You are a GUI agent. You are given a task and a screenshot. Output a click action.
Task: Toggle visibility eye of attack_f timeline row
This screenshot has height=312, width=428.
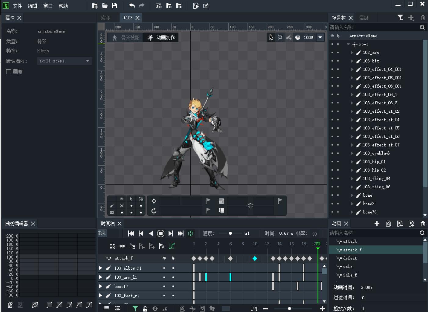(164, 258)
